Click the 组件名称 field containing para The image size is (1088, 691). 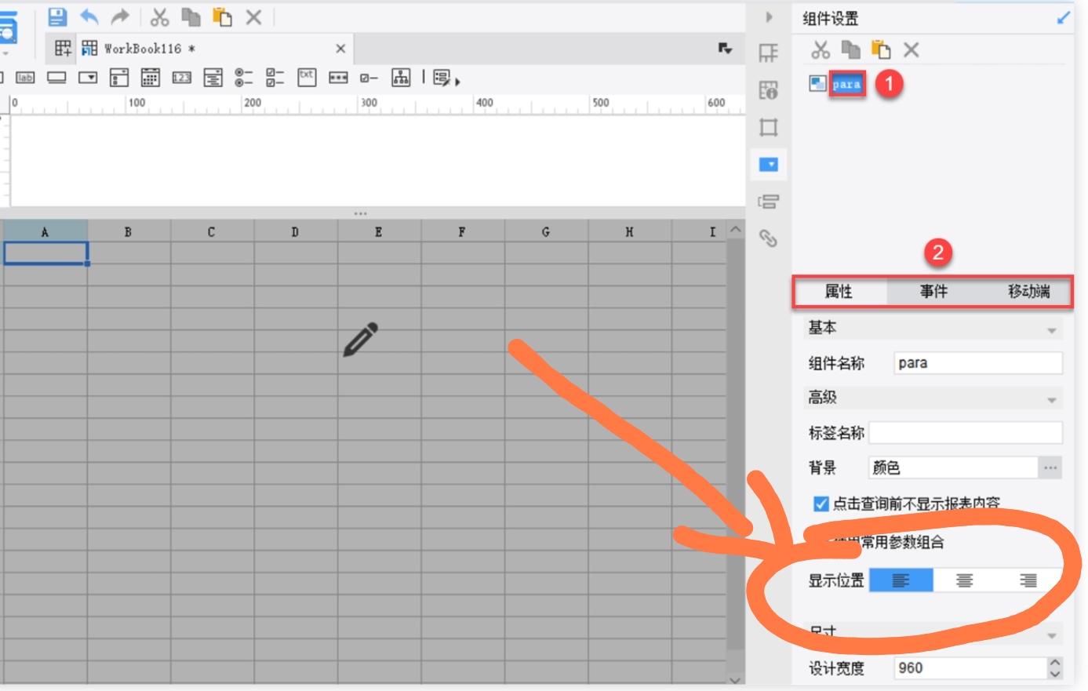coord(978,362)
